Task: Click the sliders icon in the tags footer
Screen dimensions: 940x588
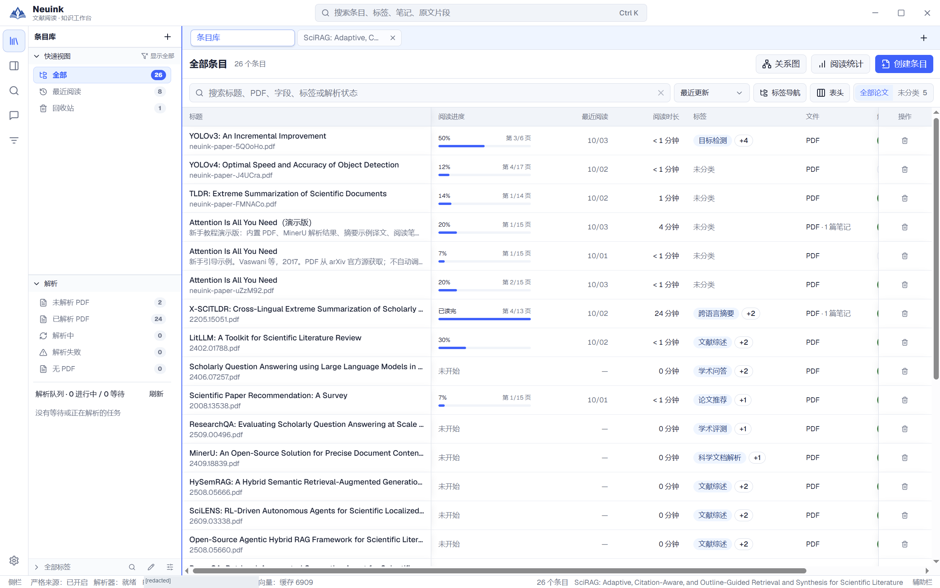Action: pyautogui.click(x=170, y=567)
